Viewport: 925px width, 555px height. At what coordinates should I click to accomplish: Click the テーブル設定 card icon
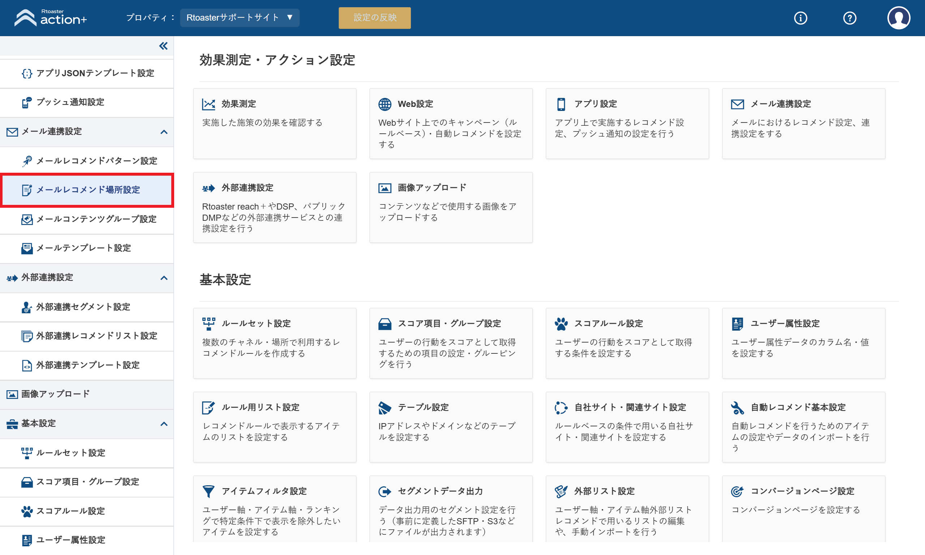click(x=384, y=408)
